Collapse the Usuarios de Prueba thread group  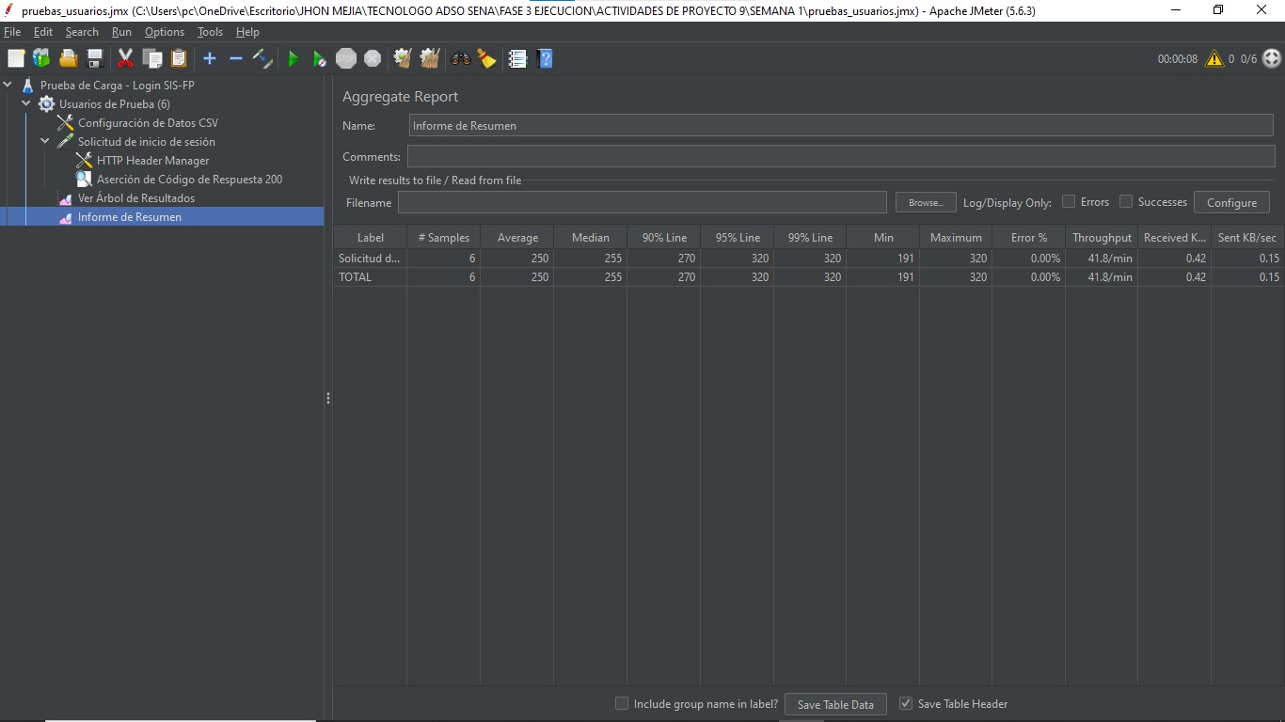(26, 104)
